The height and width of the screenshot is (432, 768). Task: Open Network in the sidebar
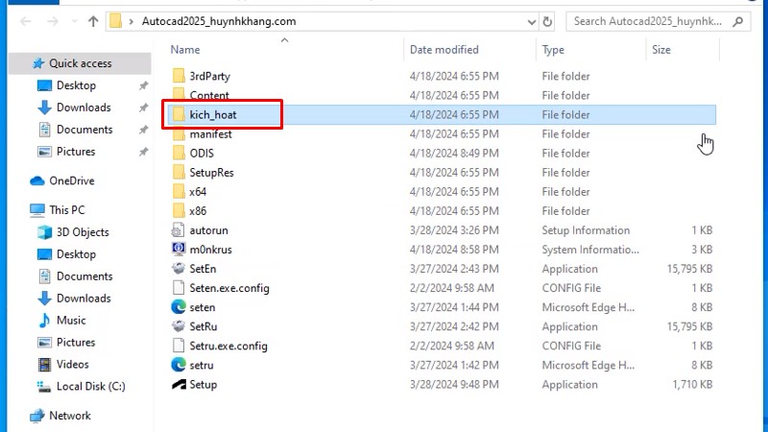pos(70,416)
